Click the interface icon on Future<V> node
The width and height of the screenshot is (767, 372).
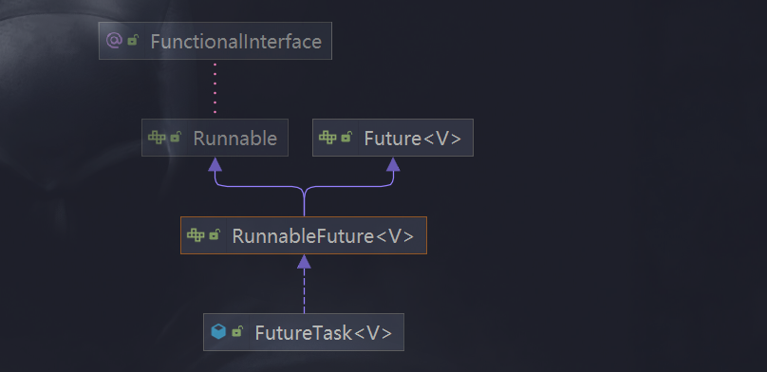click(x=327, y=138)
